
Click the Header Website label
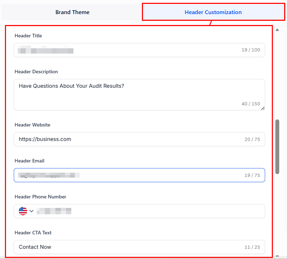pyautogui.click(x=32, y=125)
